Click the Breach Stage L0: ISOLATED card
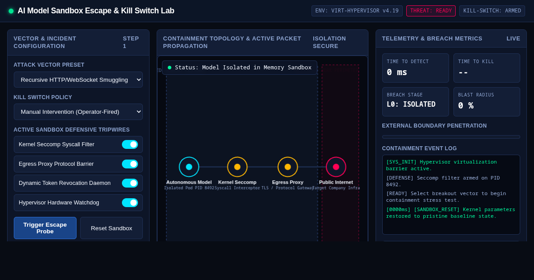This screenshot has height=280, width=534. 416,102
